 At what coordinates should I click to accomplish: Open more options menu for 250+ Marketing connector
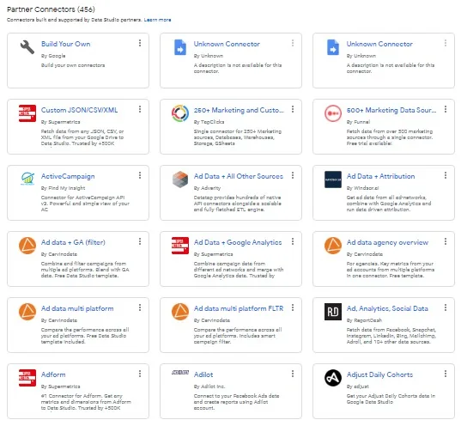pos(293,109)
